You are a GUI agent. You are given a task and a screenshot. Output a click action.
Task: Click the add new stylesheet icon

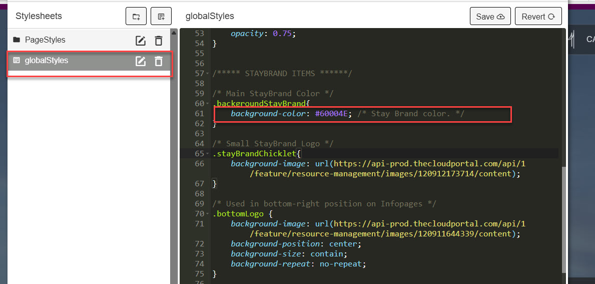161,17
